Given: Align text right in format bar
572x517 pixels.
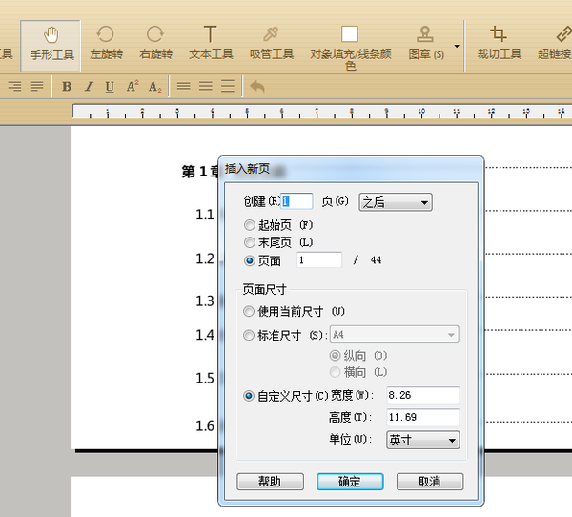Looking at the screenshot, I should point(14,87).
